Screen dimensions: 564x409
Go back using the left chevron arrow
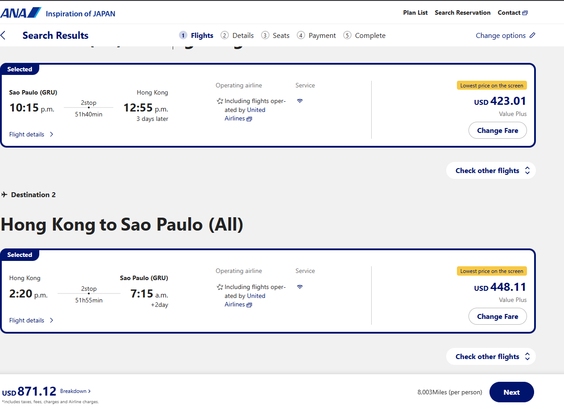pos(3,35)
